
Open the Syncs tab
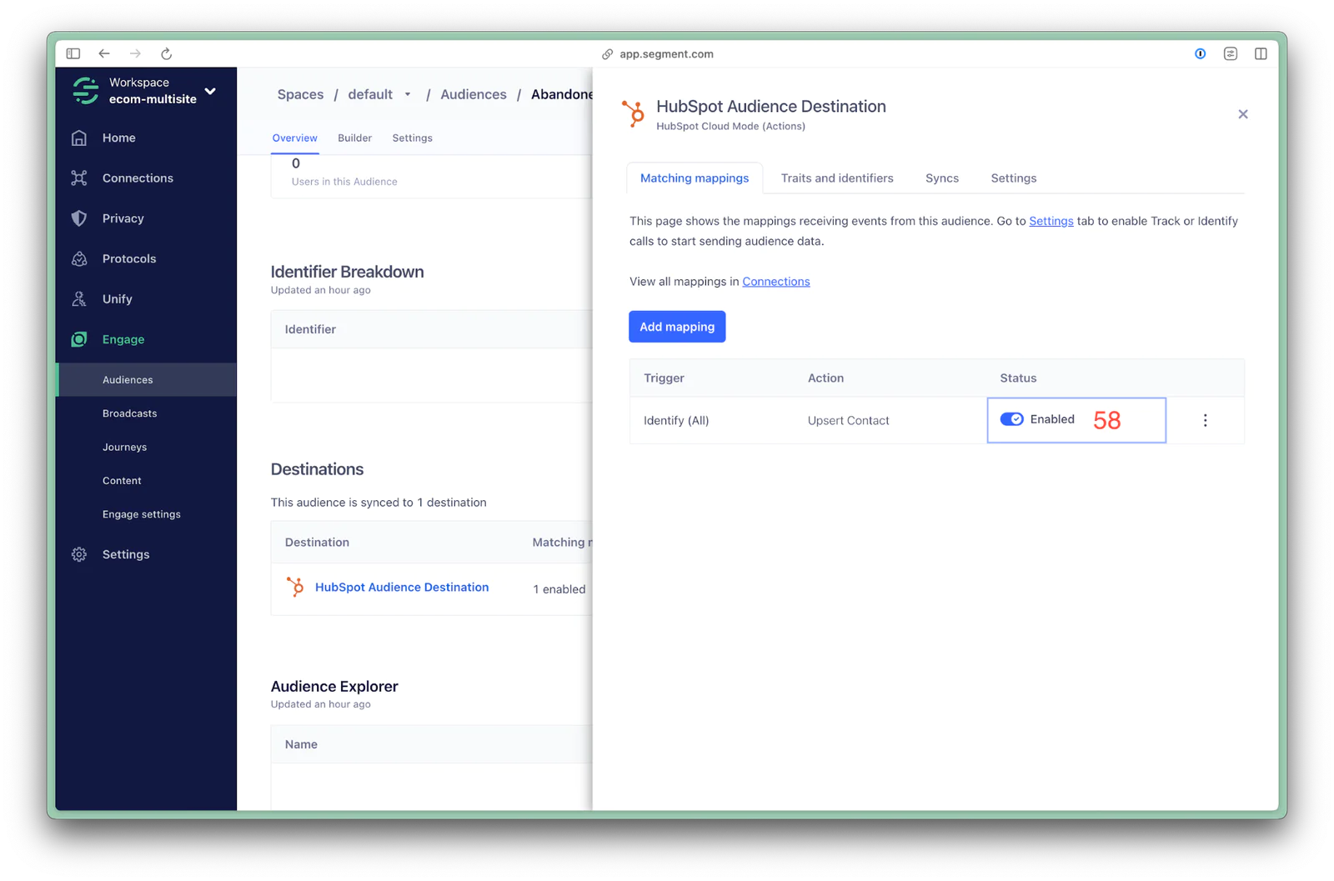click(x=941, y=178)
